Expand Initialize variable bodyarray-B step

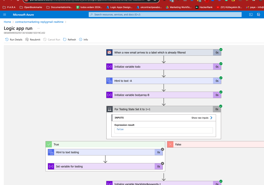[x=164, y=95]
